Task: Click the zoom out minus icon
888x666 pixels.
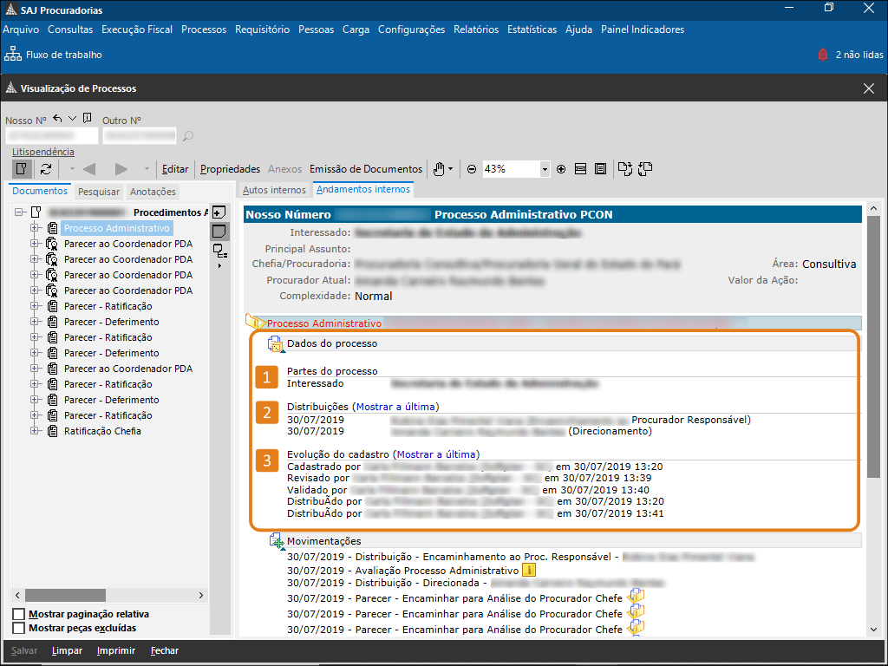Action: 472,169
